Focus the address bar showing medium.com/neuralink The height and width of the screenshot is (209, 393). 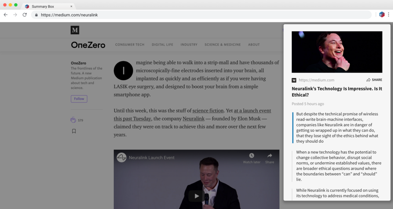tap(201, 15)
